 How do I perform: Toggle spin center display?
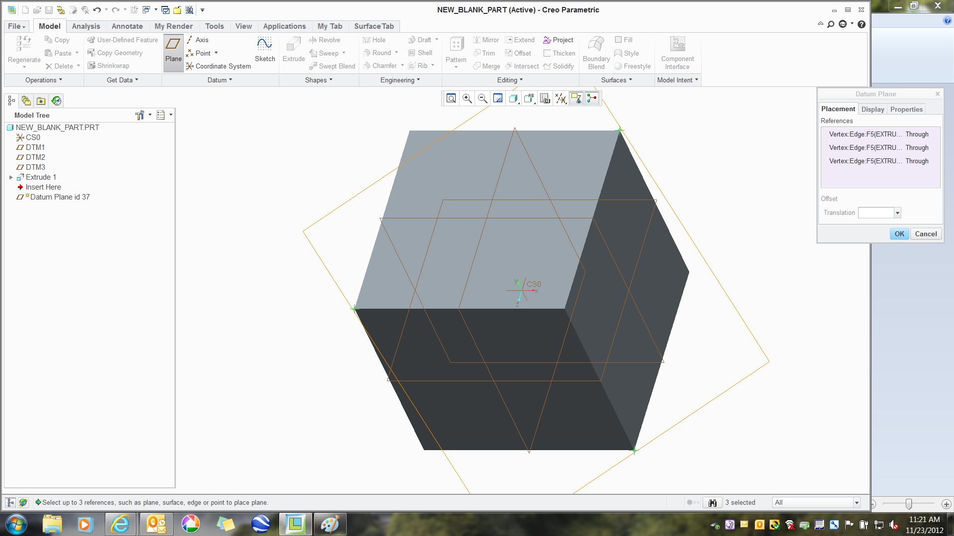coord(592,98)
